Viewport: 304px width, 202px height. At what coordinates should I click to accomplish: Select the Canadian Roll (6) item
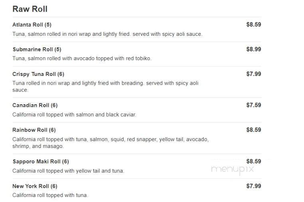(35, 105)
